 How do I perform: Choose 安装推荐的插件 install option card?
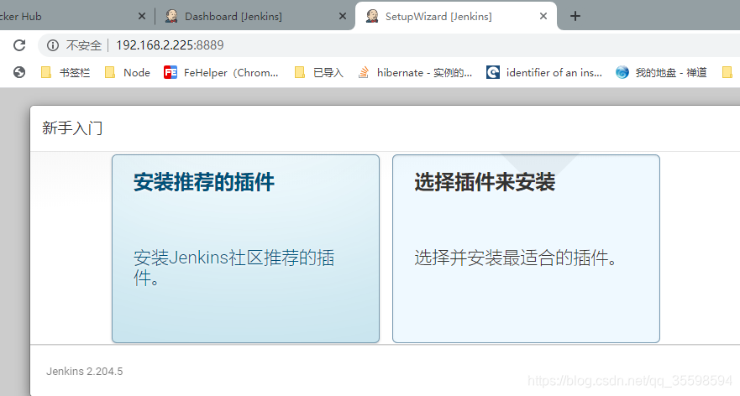245,248
